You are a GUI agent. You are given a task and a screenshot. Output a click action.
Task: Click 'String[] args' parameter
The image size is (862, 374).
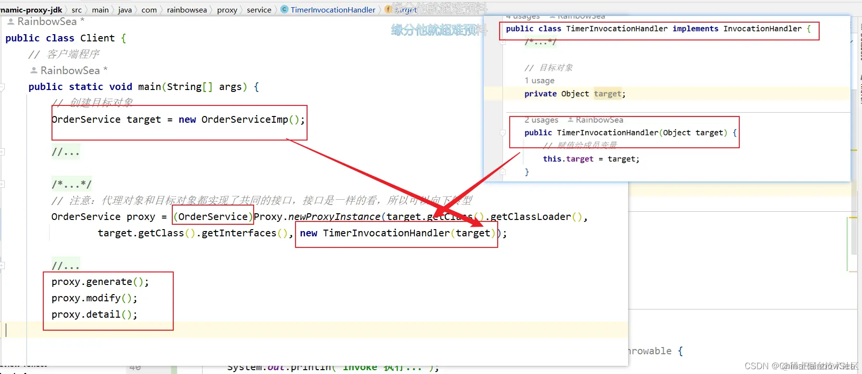click(x=204, y=87)
